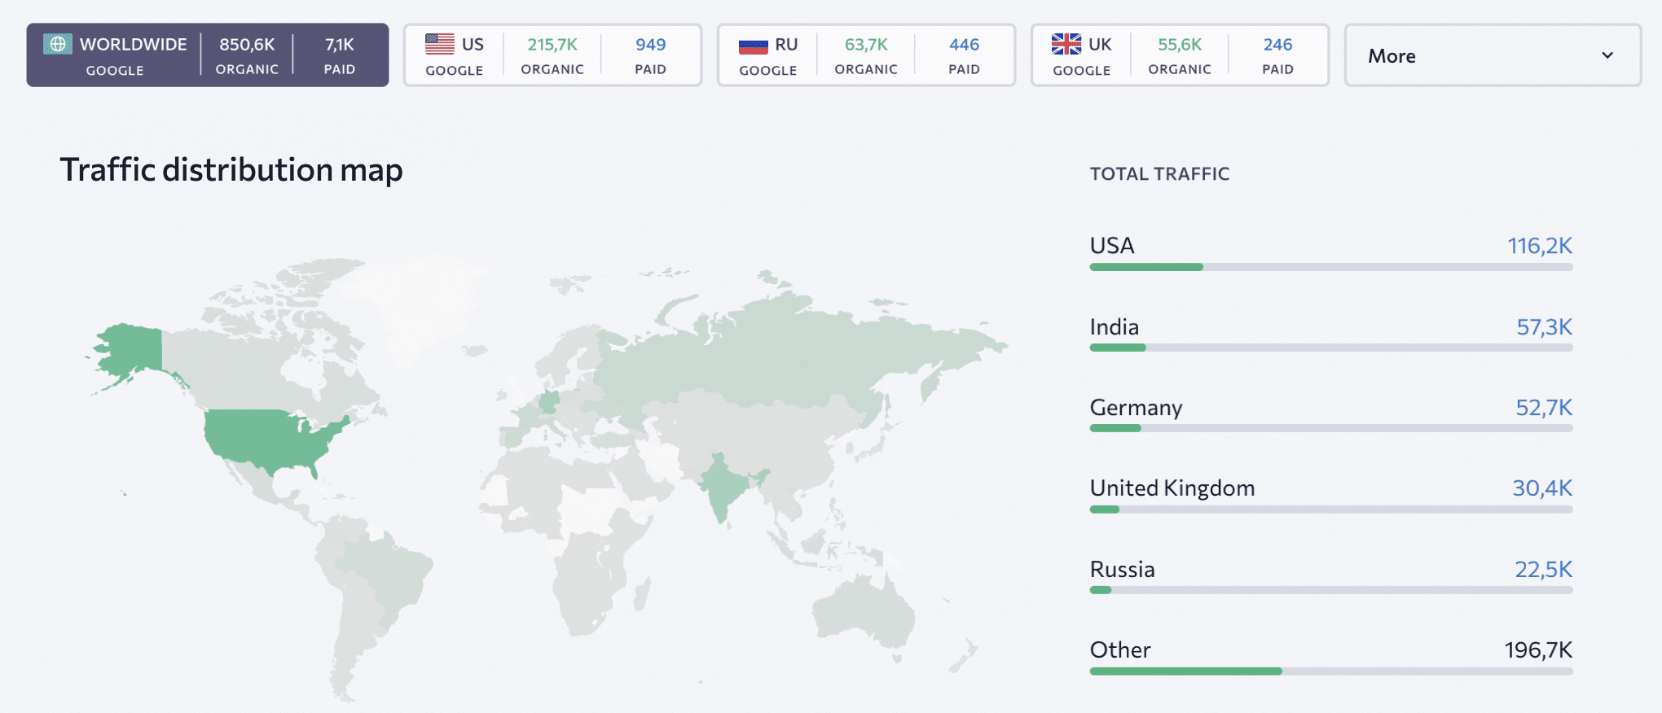Image resolution: width=1662 pixels, height=713 pixels.
Task: Click the Worldwide globe icon
Action: [58, 44]
